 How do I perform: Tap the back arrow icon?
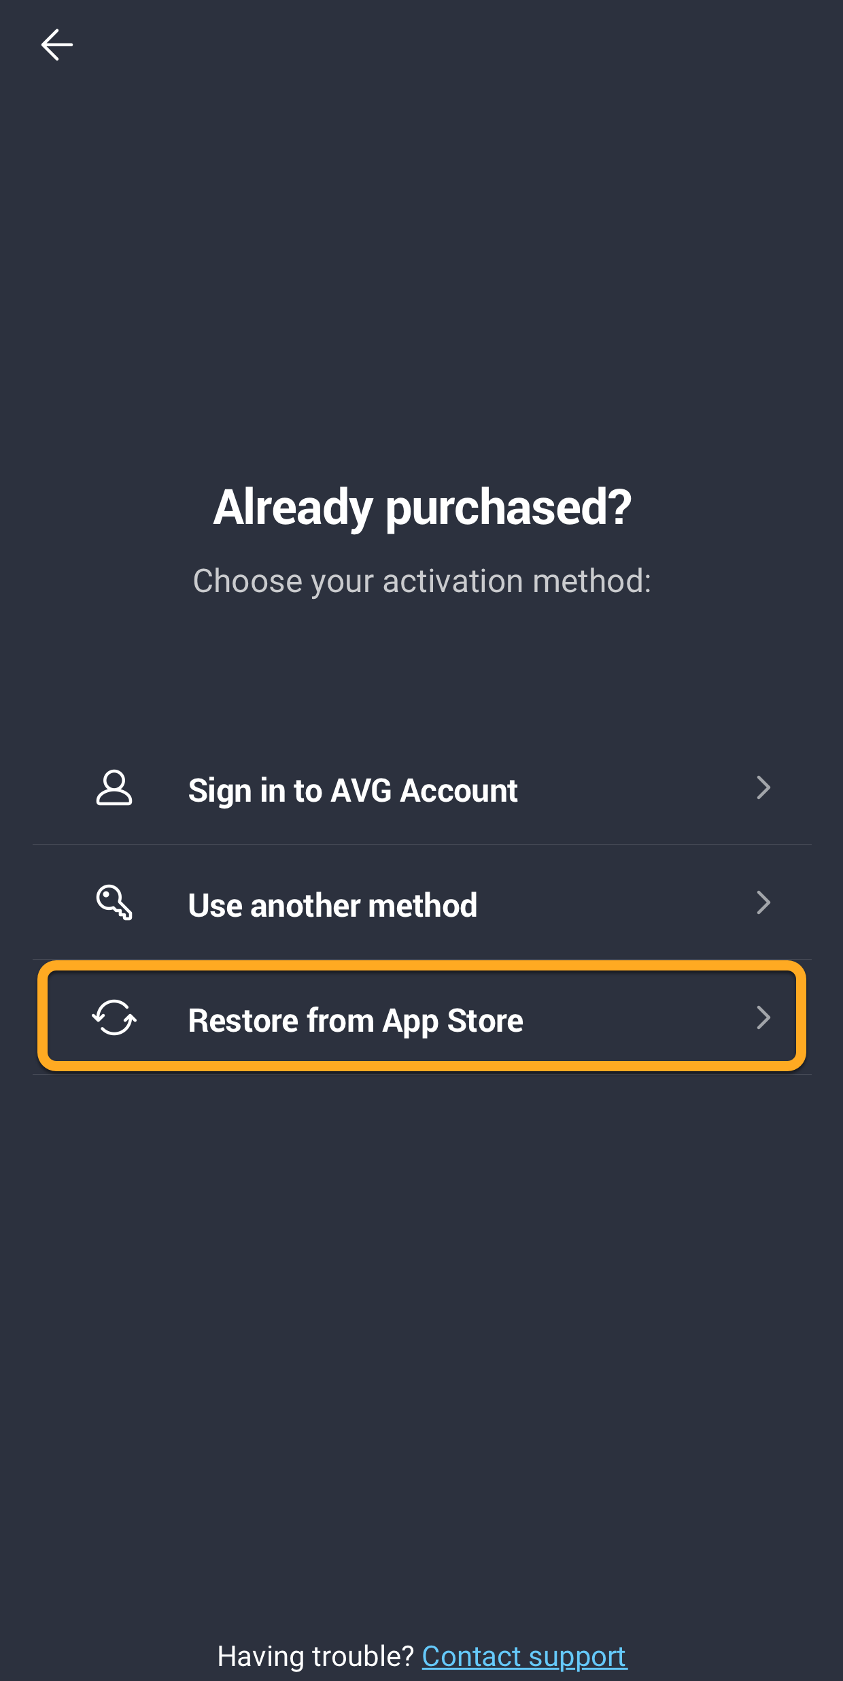pyautogui.click(x=56, y=45)
